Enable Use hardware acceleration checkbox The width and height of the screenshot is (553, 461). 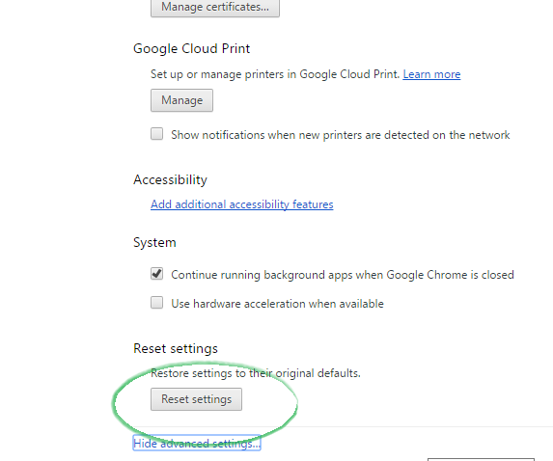coord(157,303)
